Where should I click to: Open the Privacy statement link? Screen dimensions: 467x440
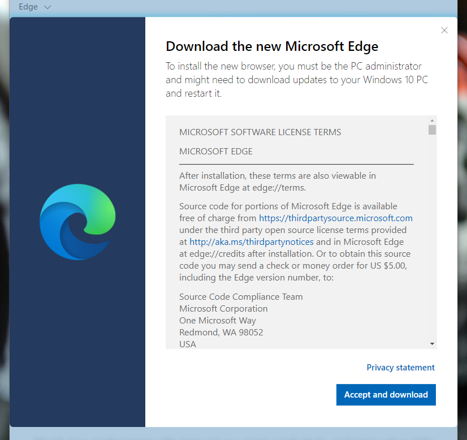401,367
